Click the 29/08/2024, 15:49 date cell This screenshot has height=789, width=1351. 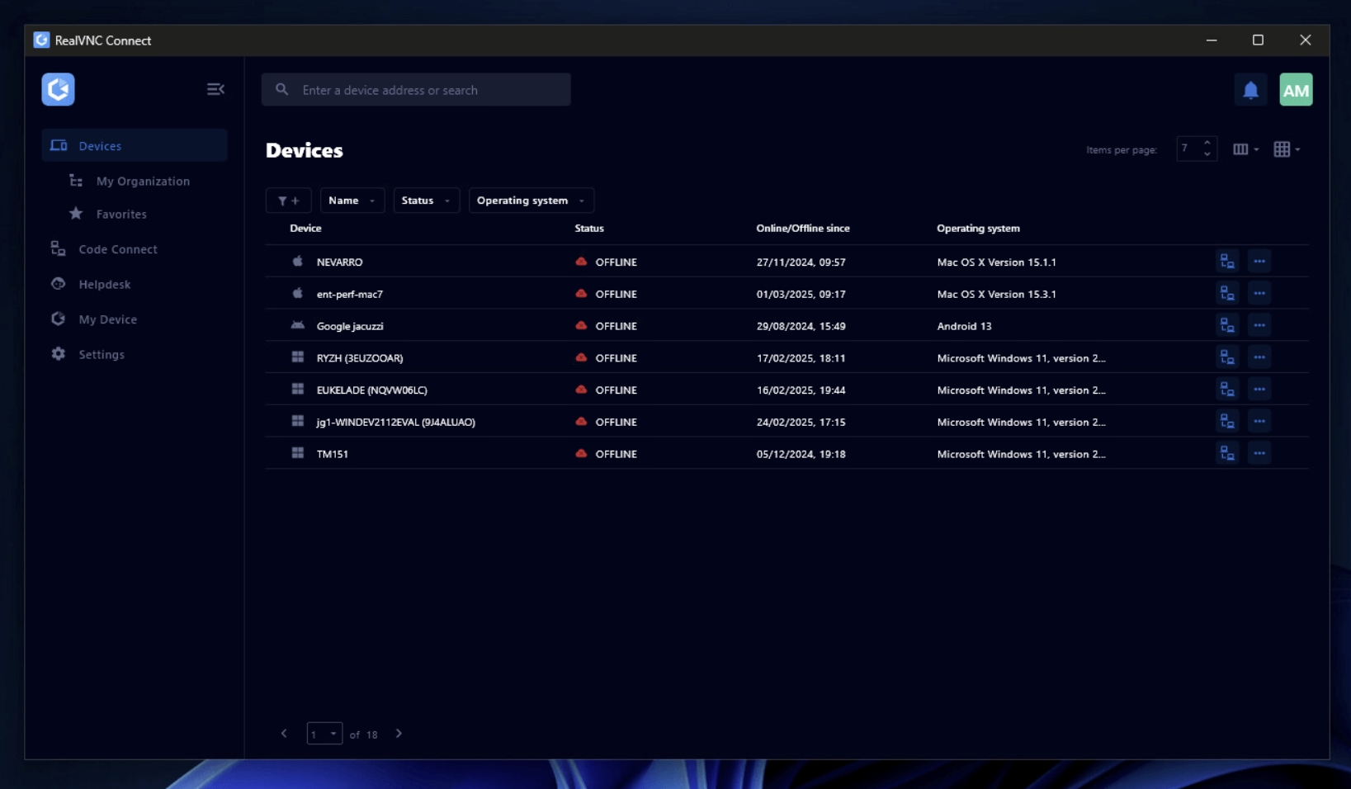(801, 326)
